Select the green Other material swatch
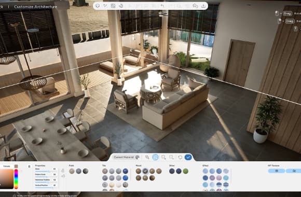 [185, 171]
